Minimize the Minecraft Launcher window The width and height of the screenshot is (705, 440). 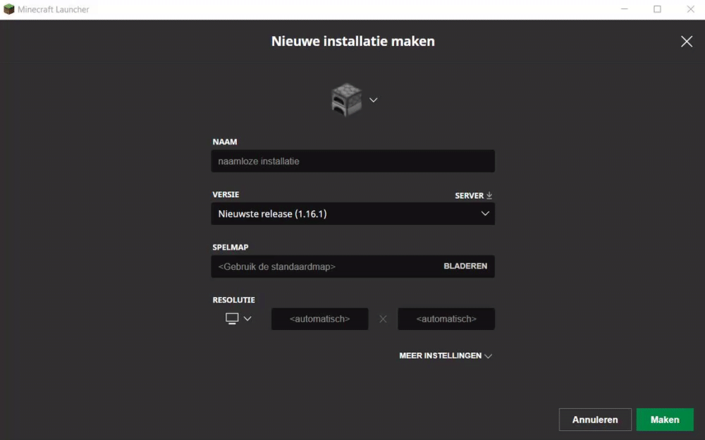point(625,9)
